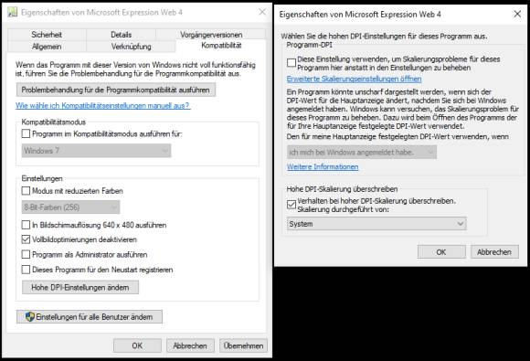Expand the Windows 7 compatibility dropdown
Viewport: 530px width, 361px height.
coord(96,151)
